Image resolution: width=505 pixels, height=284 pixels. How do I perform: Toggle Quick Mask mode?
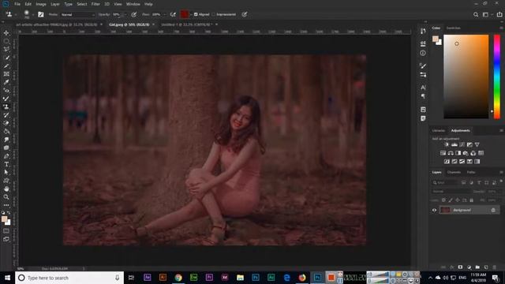coord(6,231)
